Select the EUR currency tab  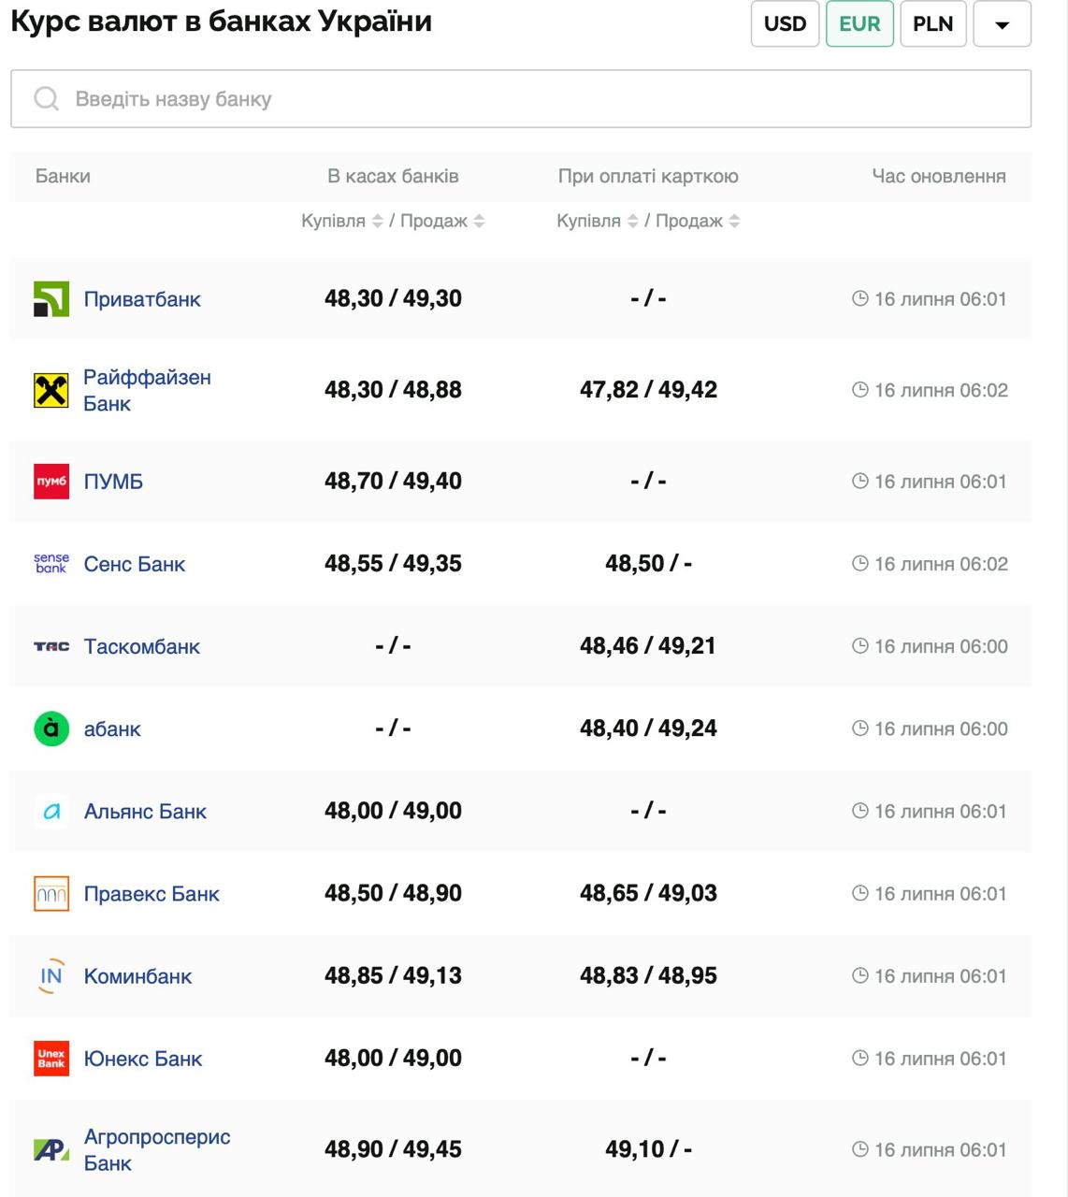[859, 23]
